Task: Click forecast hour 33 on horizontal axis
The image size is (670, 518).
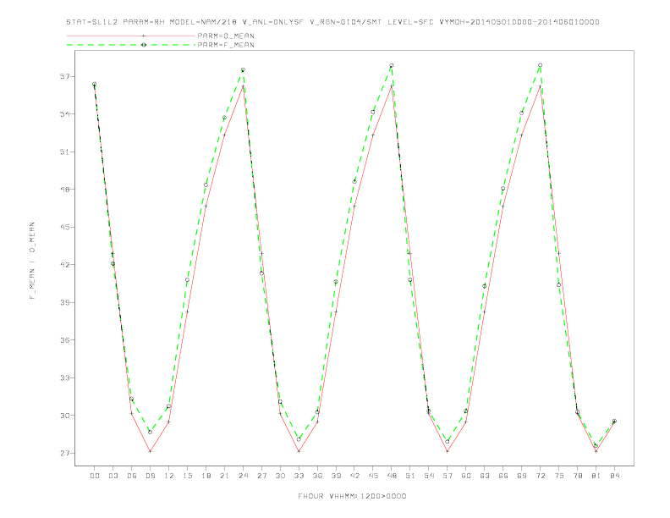Action: [299, 476]
